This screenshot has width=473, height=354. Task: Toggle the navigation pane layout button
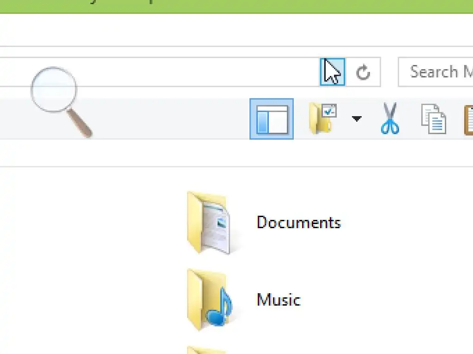[x=272, y=119]
